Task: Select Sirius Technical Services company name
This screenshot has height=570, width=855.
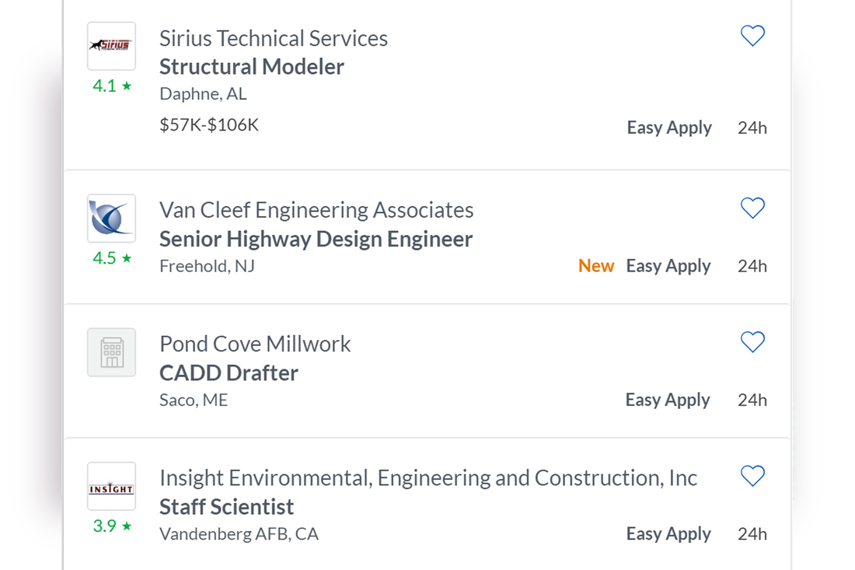Action: tap(273, 39)
